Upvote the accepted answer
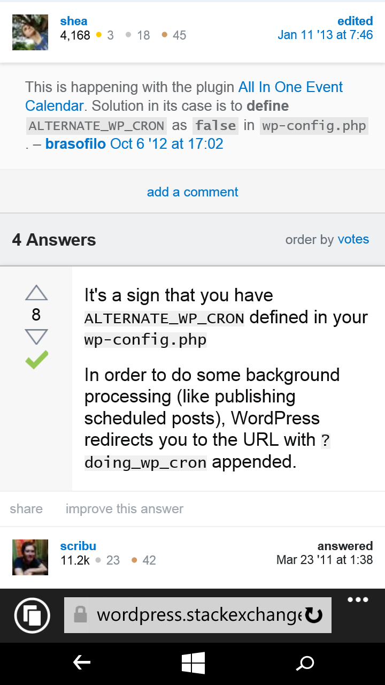385x685 pixels. pos(36,293)
